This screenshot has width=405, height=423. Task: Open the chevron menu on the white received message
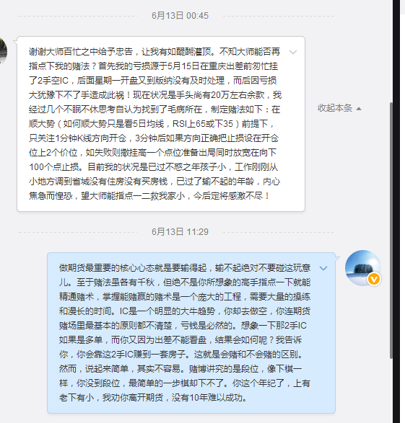click(x=293, y=52)
